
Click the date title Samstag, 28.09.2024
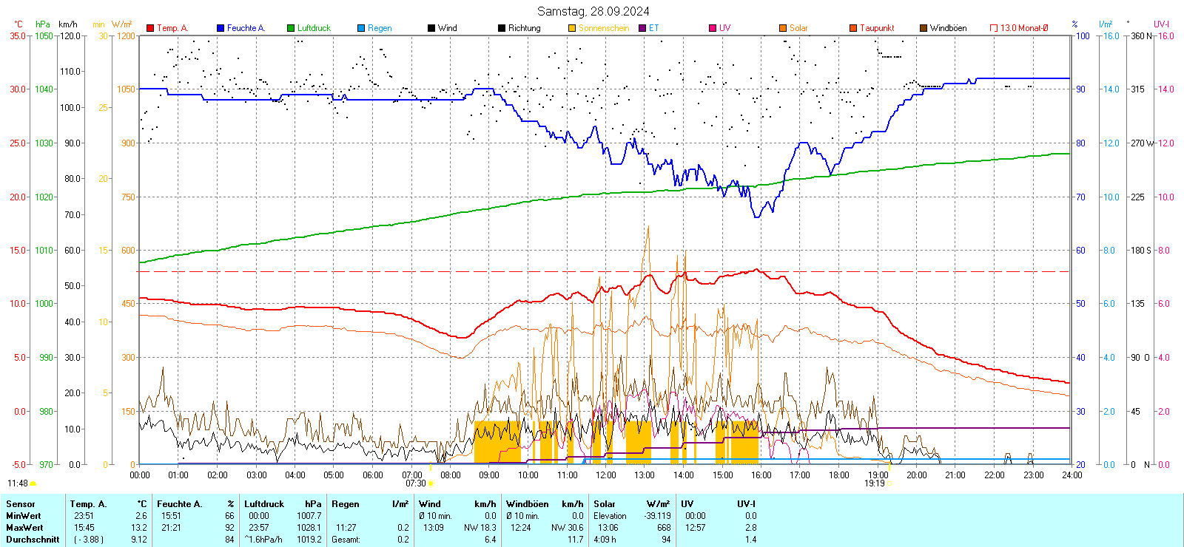pos(593,11)
